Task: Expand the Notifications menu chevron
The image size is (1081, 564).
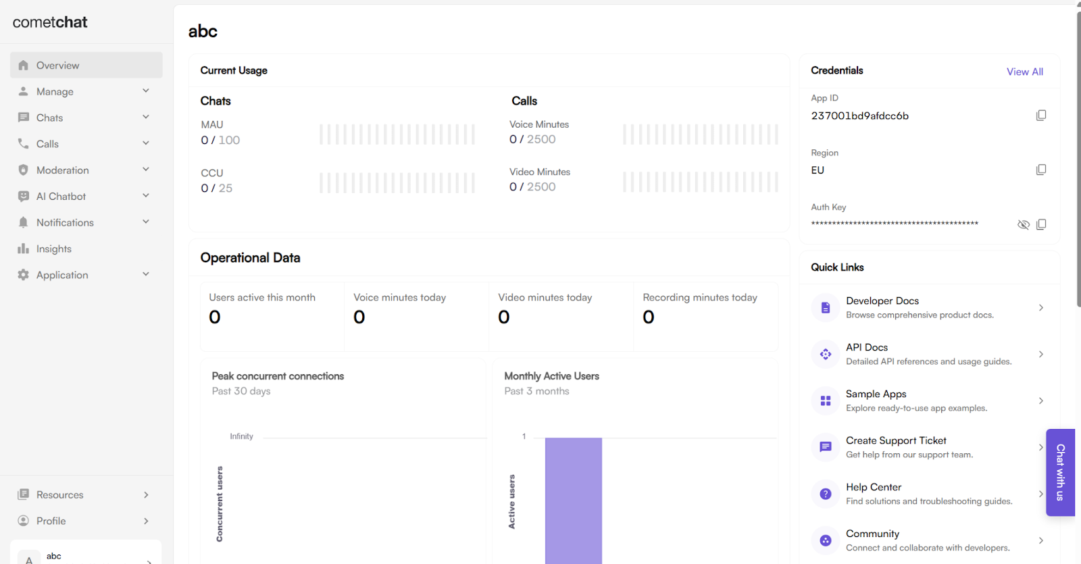Action: pyautogui.click(x=146, y=222)
